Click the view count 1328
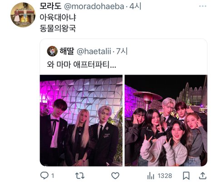 tap(165, 176)
